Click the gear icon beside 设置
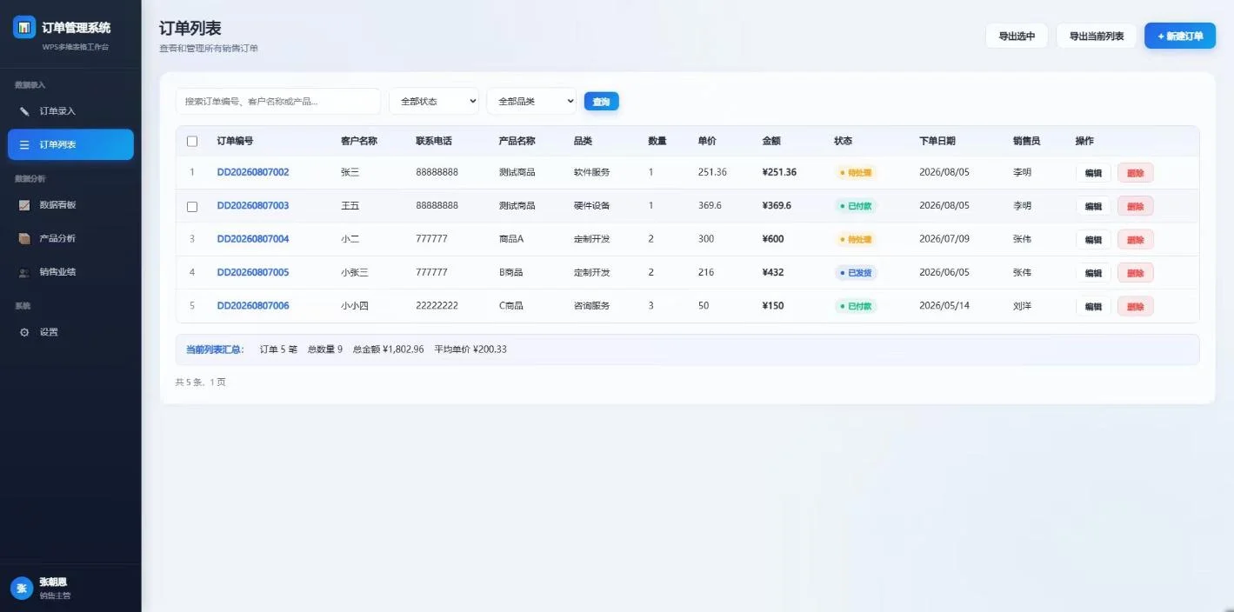Image resolution: width=1234 pixels, height=612 pixels. [24, 332]
